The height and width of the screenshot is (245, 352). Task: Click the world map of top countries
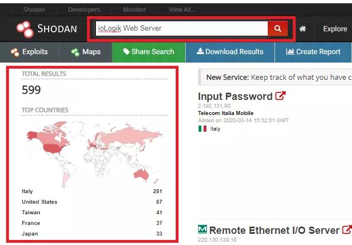pyautogui.click(x=95, y=154)
